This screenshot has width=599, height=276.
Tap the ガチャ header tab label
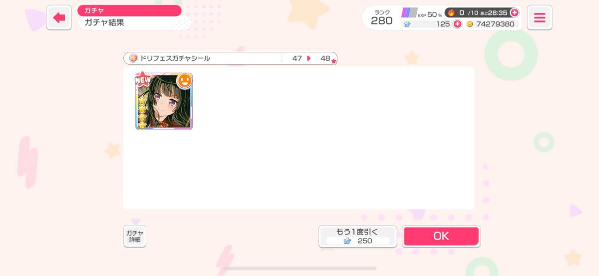coord(95,10)
